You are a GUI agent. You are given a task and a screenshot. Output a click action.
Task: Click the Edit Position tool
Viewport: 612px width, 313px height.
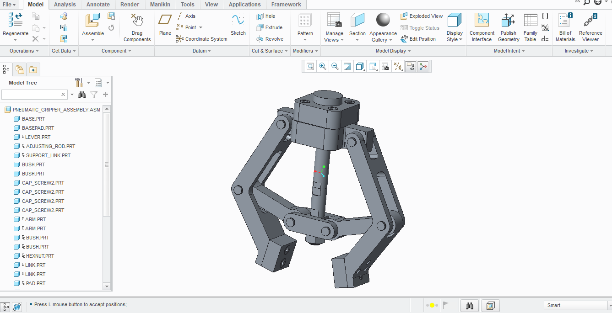(x=418, y=39)
